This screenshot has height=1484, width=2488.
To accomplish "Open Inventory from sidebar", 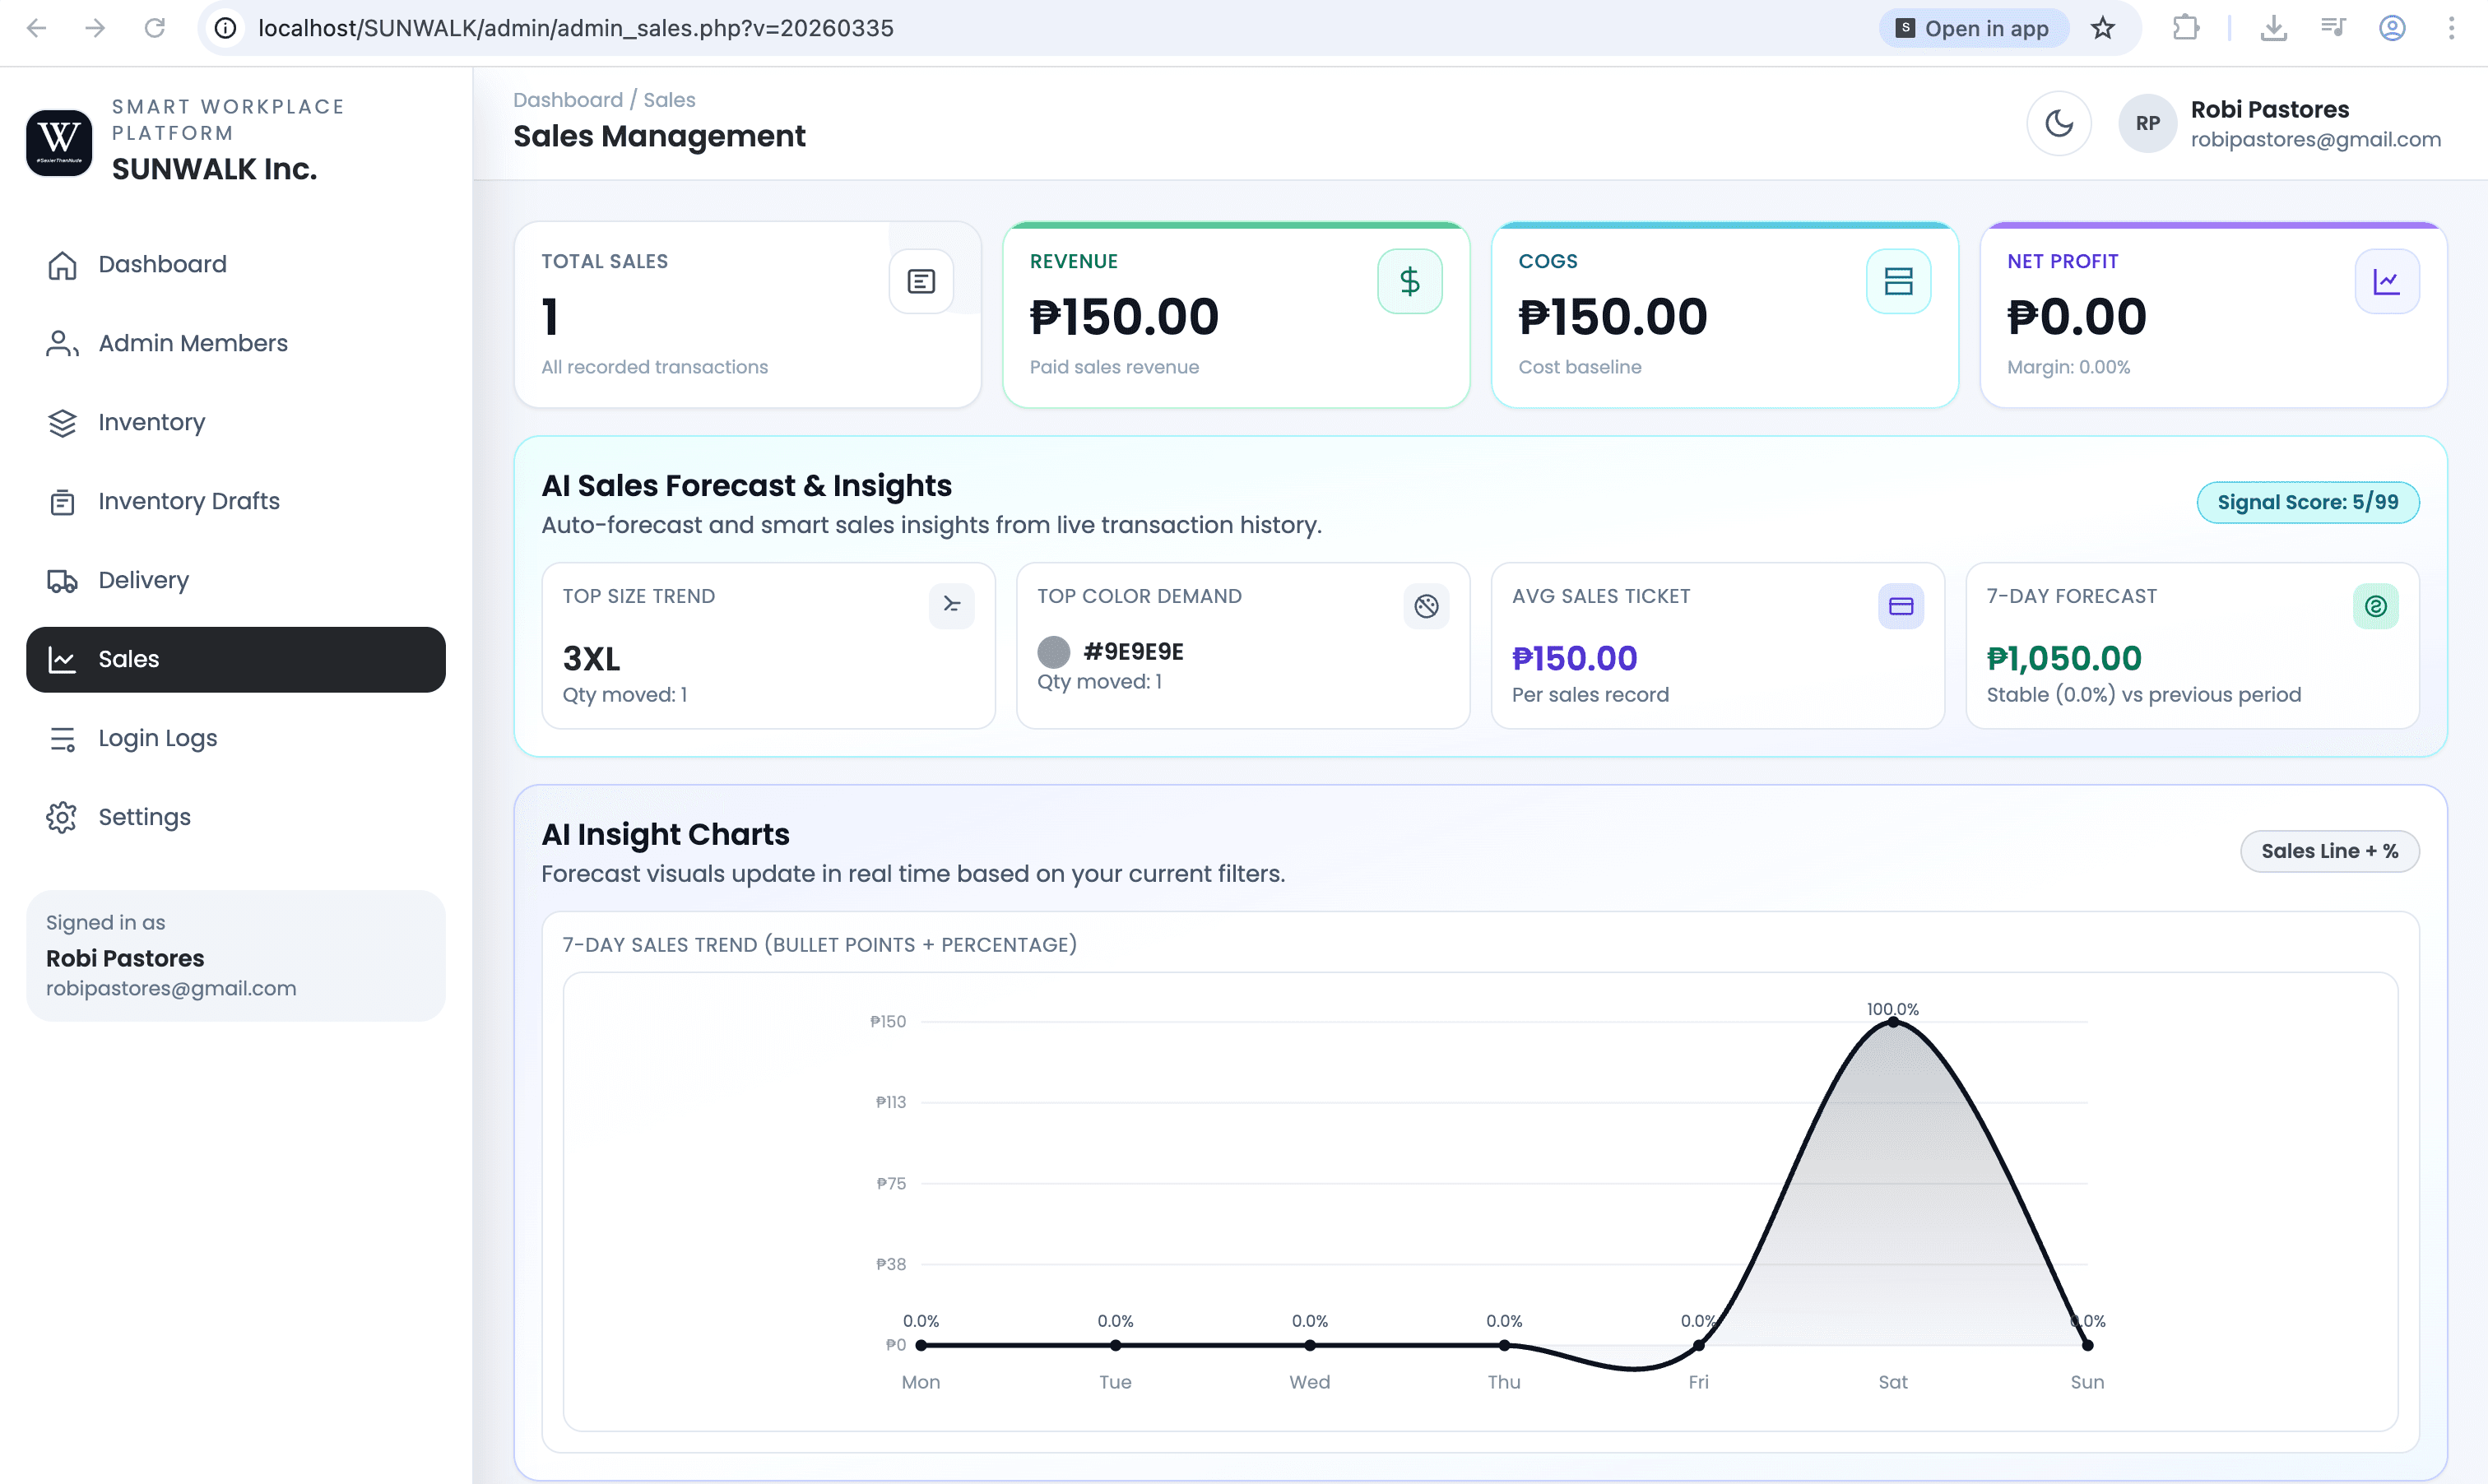I will (x=236, y=422).
